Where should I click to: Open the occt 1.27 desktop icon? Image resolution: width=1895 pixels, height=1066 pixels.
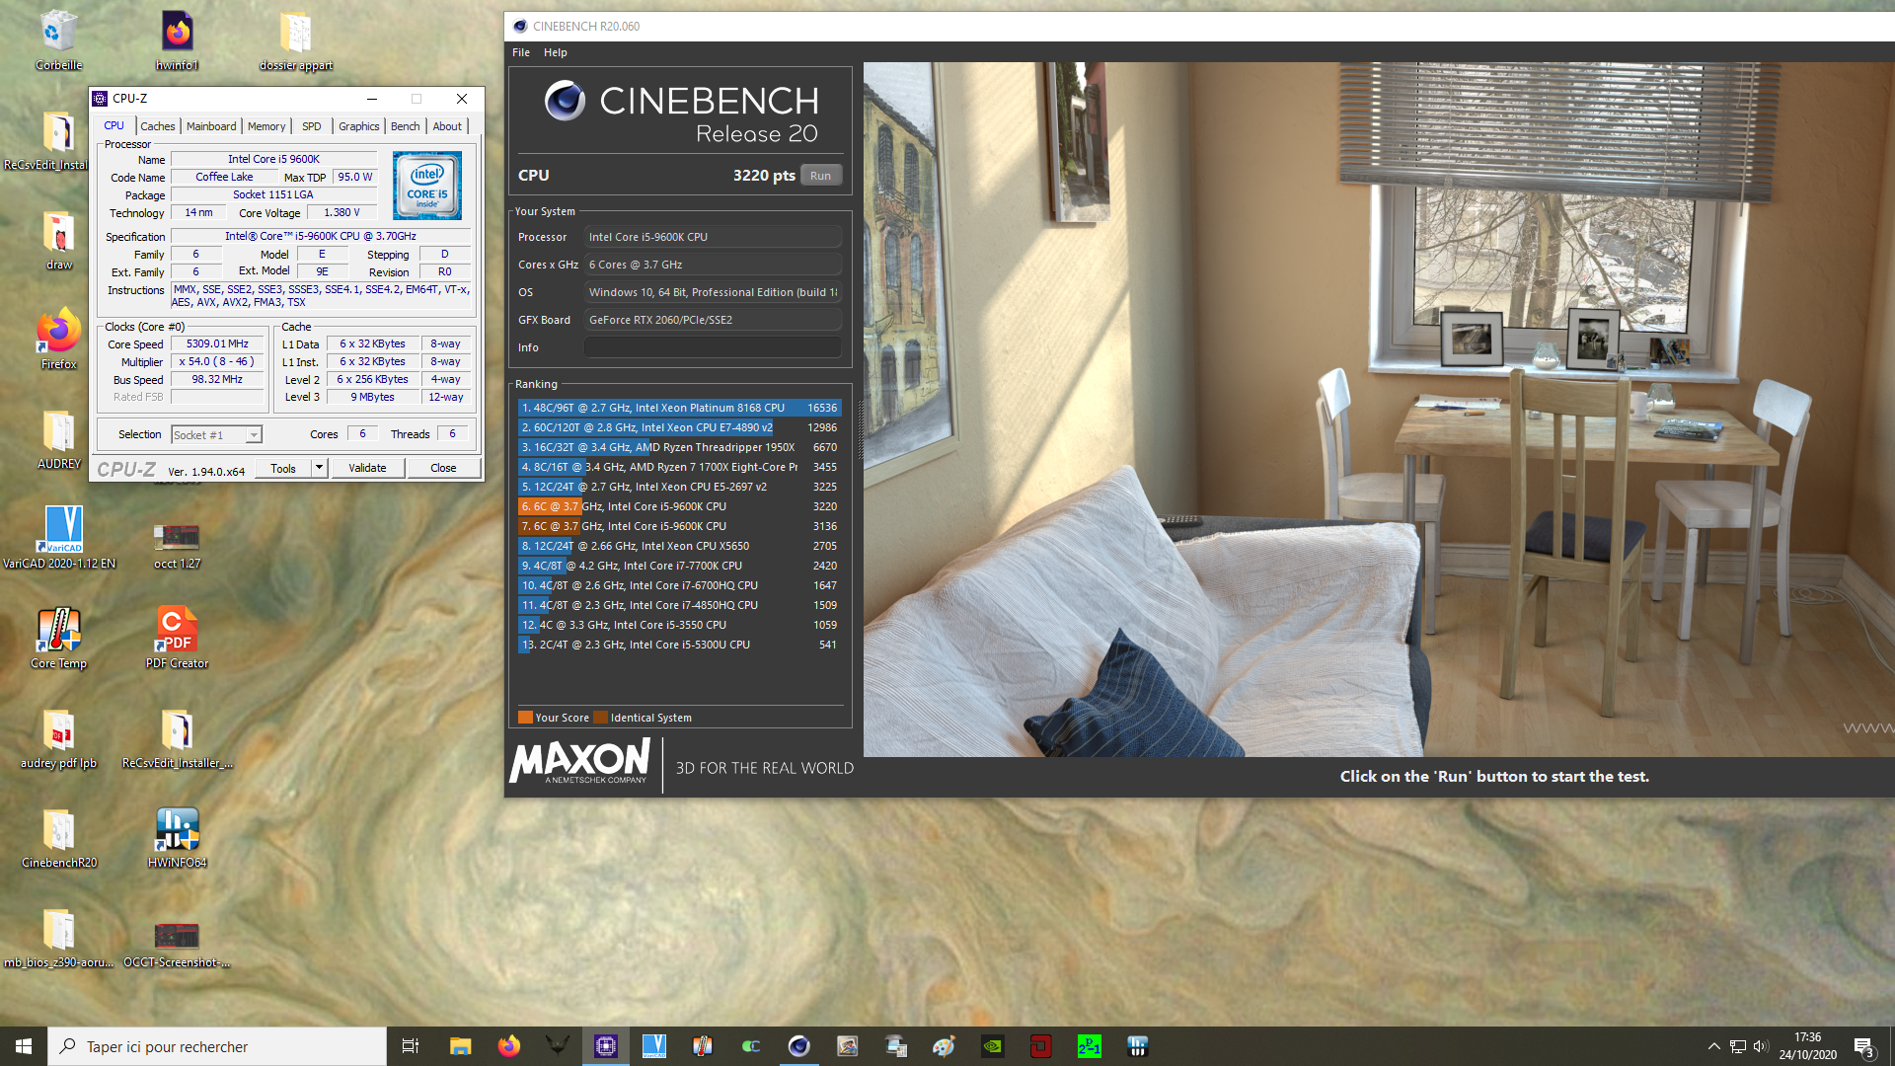pos(177,545)
